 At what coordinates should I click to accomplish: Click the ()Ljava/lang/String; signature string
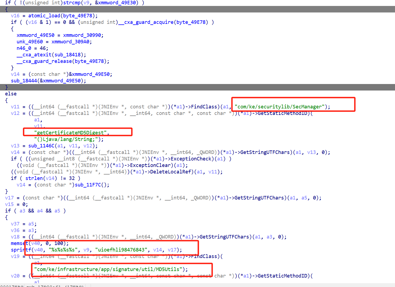pos(66,139)
